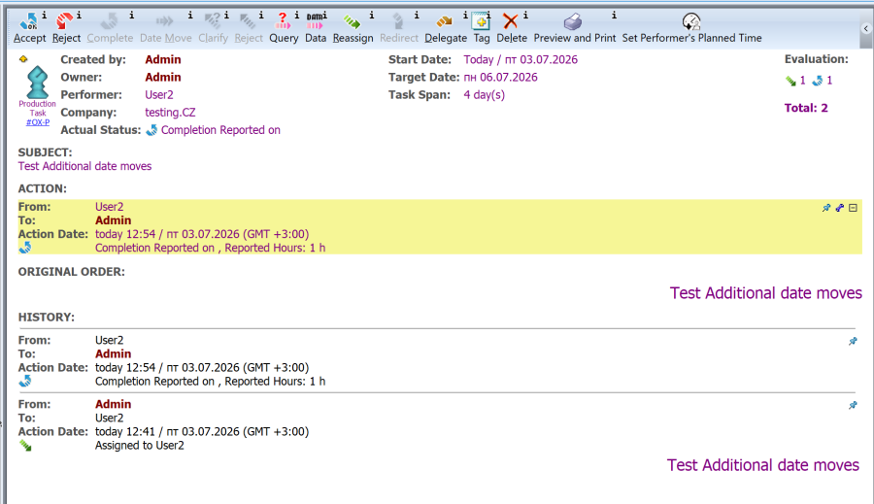Click the Production Task chess pawn icon
874x504 pixels.
(x=37, y=82)
